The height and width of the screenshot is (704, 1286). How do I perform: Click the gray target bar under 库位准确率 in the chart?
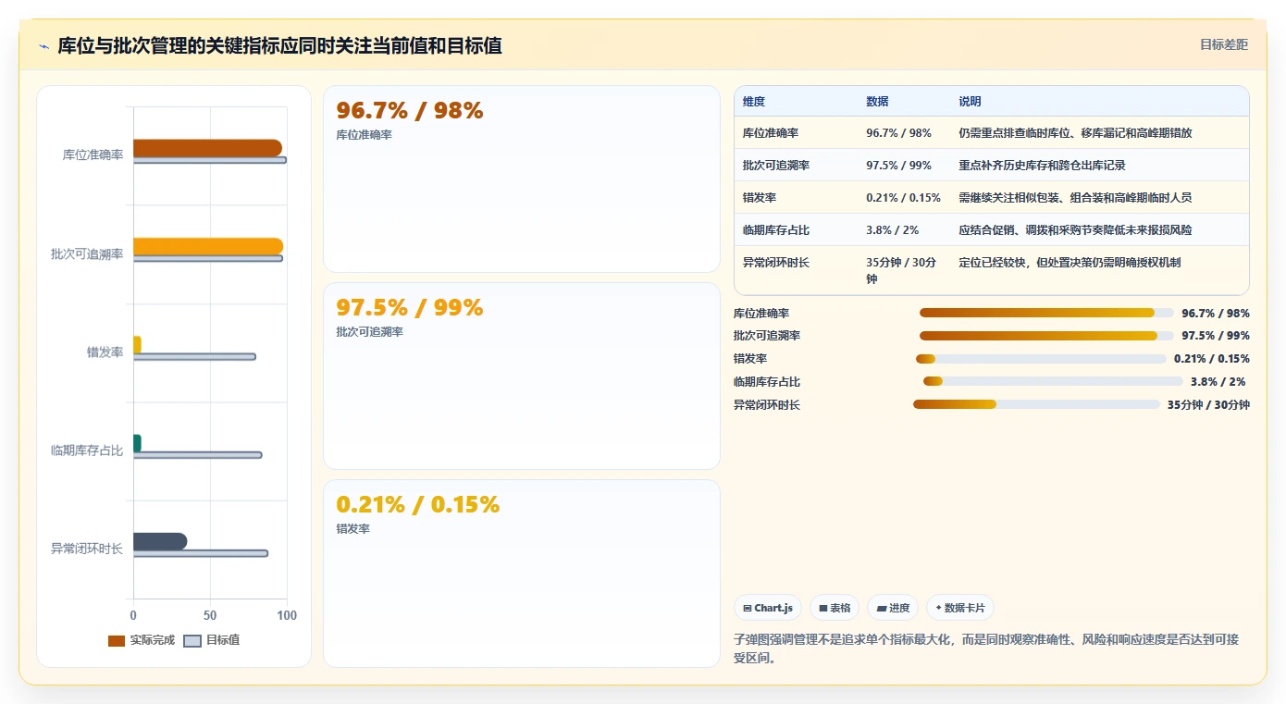pos(210,161)
